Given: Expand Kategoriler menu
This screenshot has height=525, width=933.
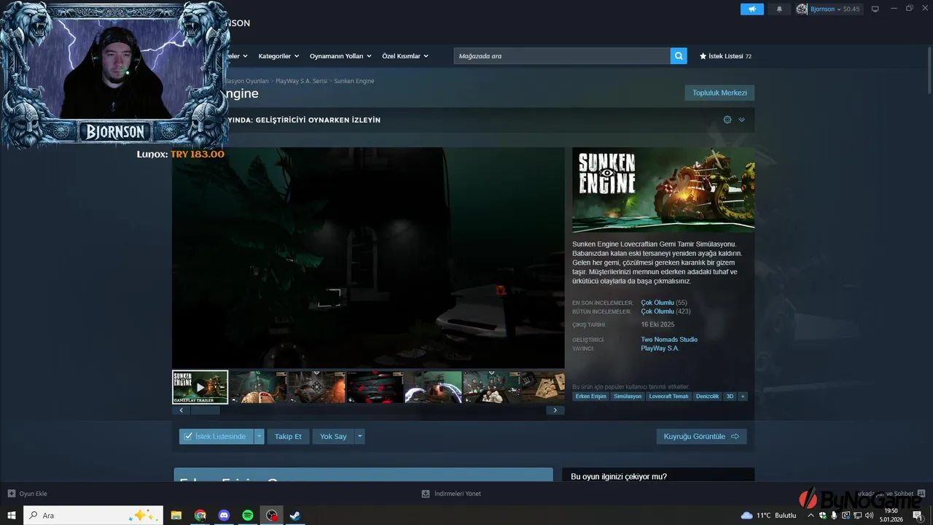Looking at the screenshot, I should [278, 56].
